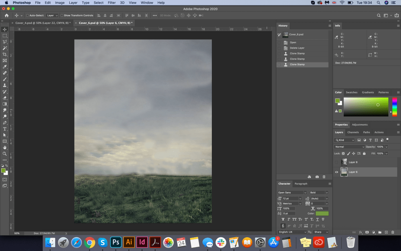Open the Normal blend mode dropdown
This screenshot has width=401, height=251.
[349, 147]
